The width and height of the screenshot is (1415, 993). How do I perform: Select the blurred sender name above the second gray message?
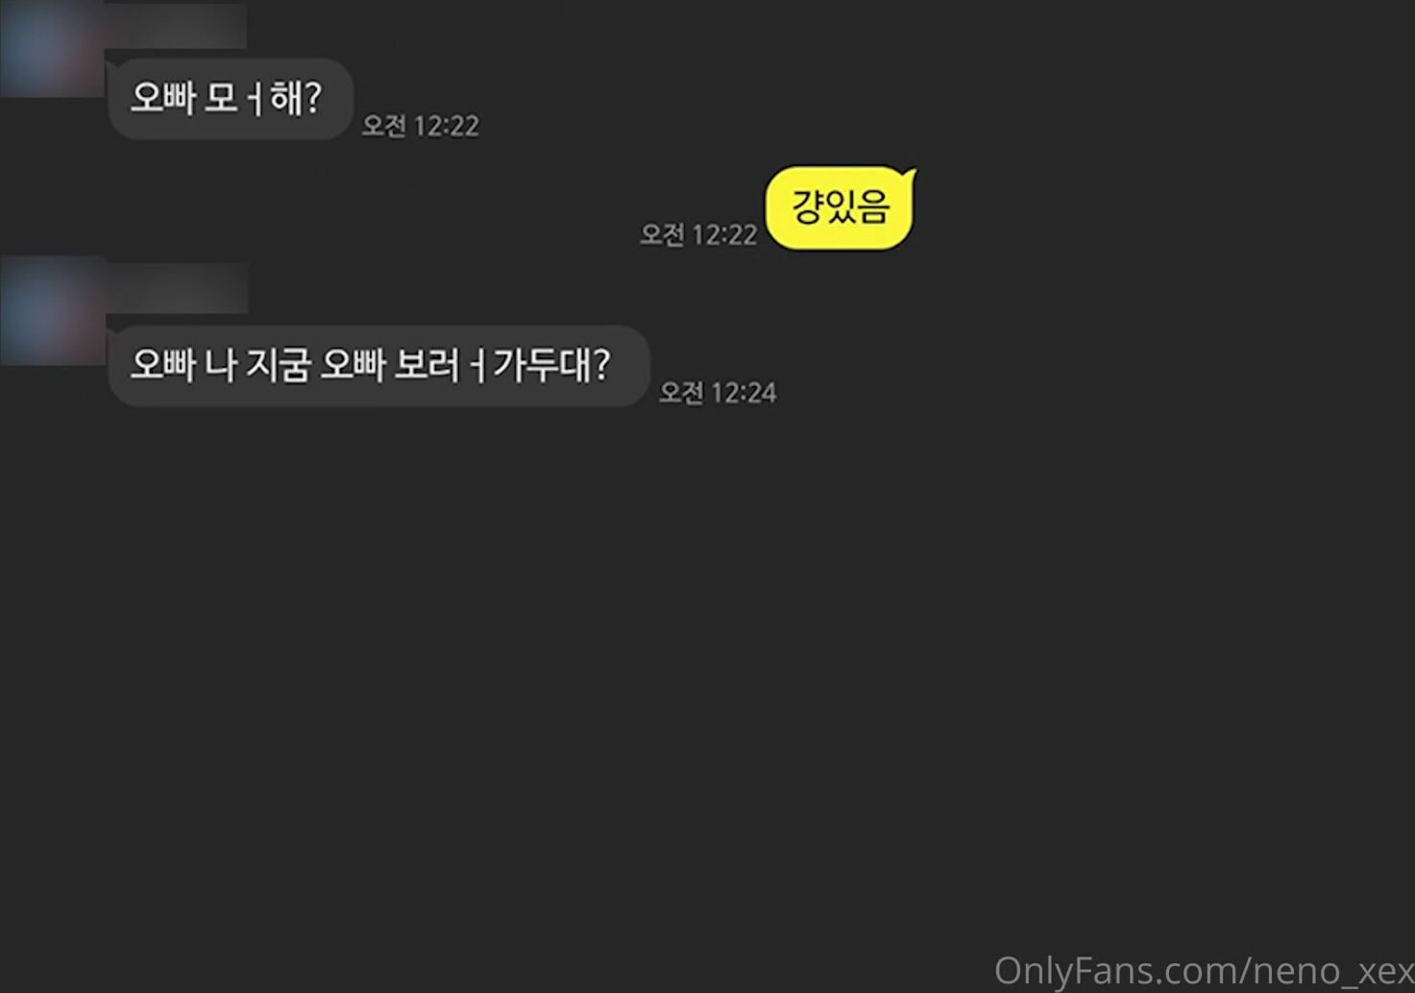[176, 288]
